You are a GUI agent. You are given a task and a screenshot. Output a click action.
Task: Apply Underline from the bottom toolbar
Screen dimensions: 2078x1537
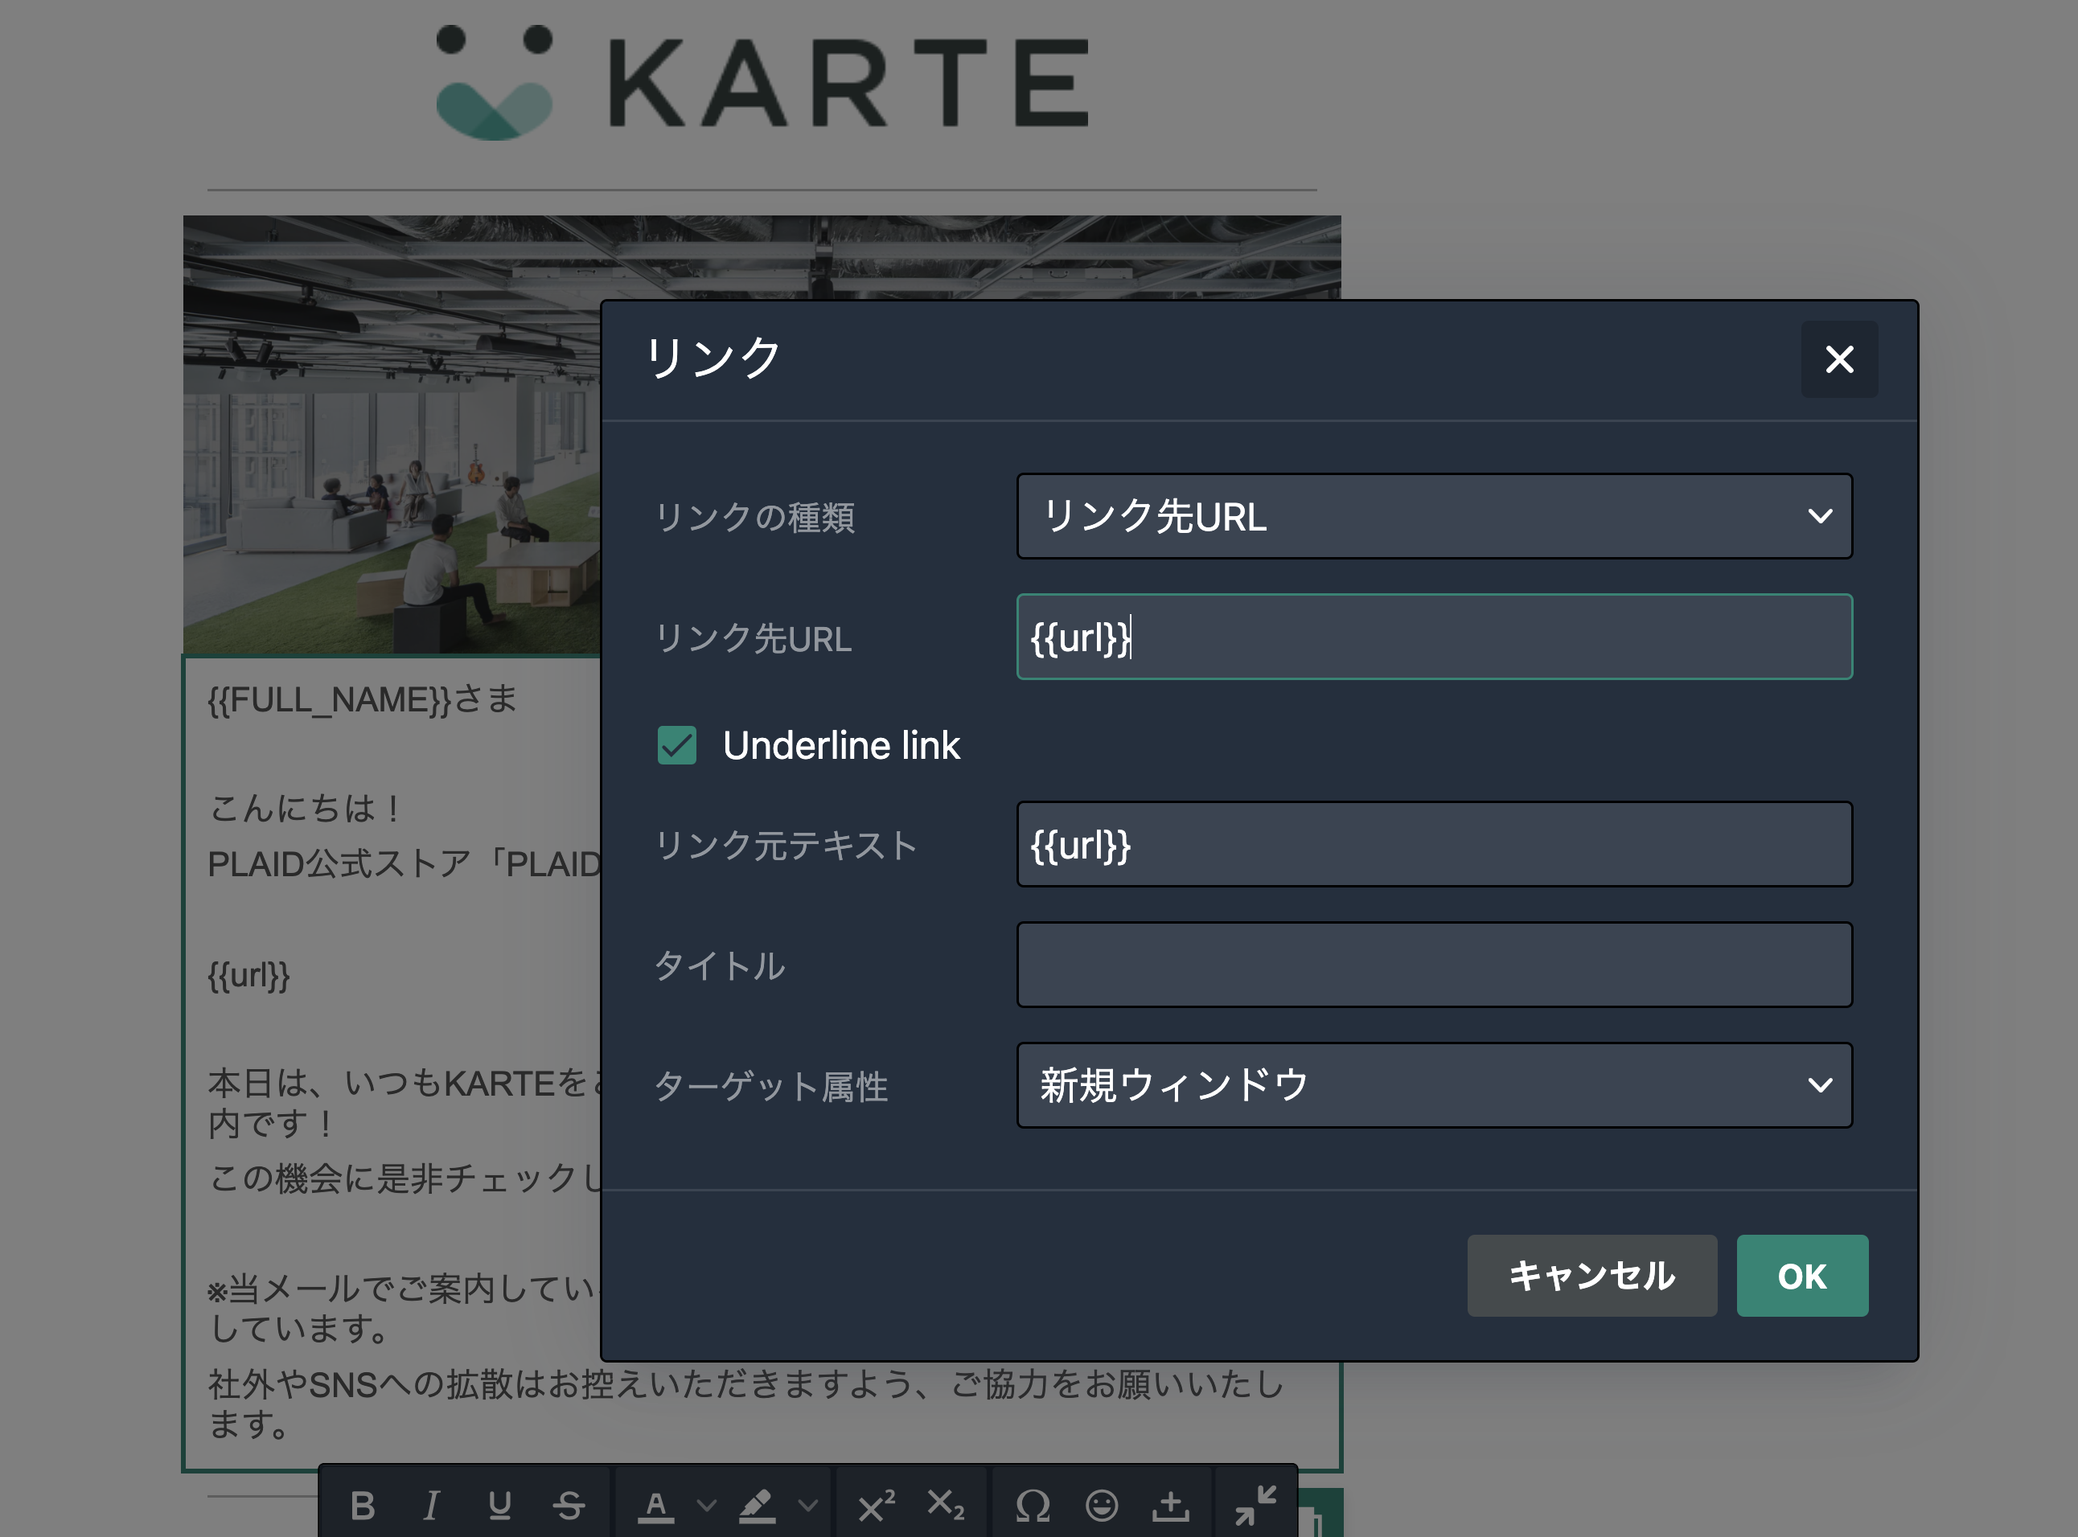[499, 1504]
